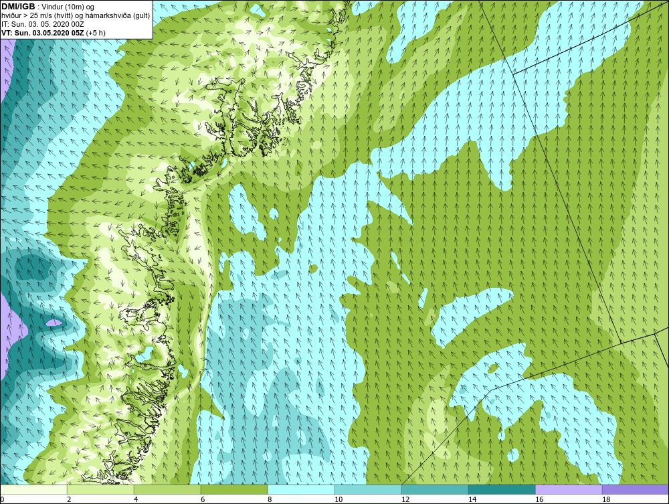669x504 pixels.
Task: Click the 12–14 m/s teal swatch
Action: (435, 489)
